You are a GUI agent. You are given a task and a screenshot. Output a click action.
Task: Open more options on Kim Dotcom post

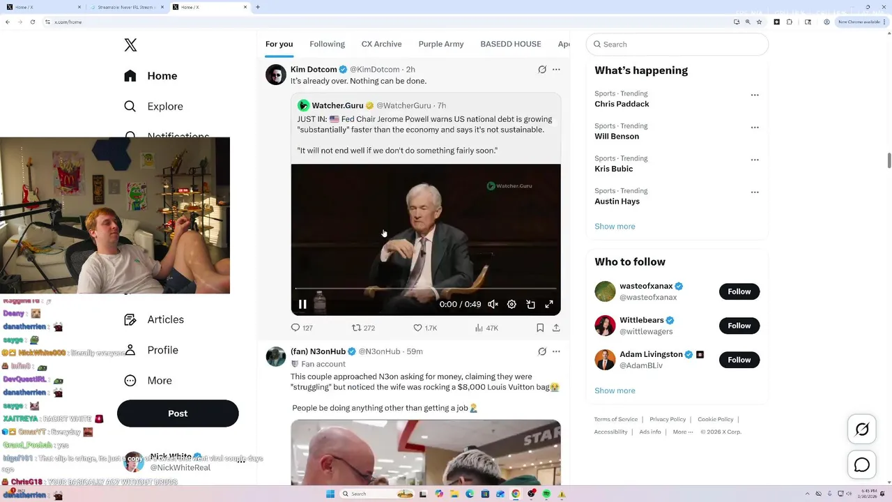pyautogui.click(x=556, y=70)
